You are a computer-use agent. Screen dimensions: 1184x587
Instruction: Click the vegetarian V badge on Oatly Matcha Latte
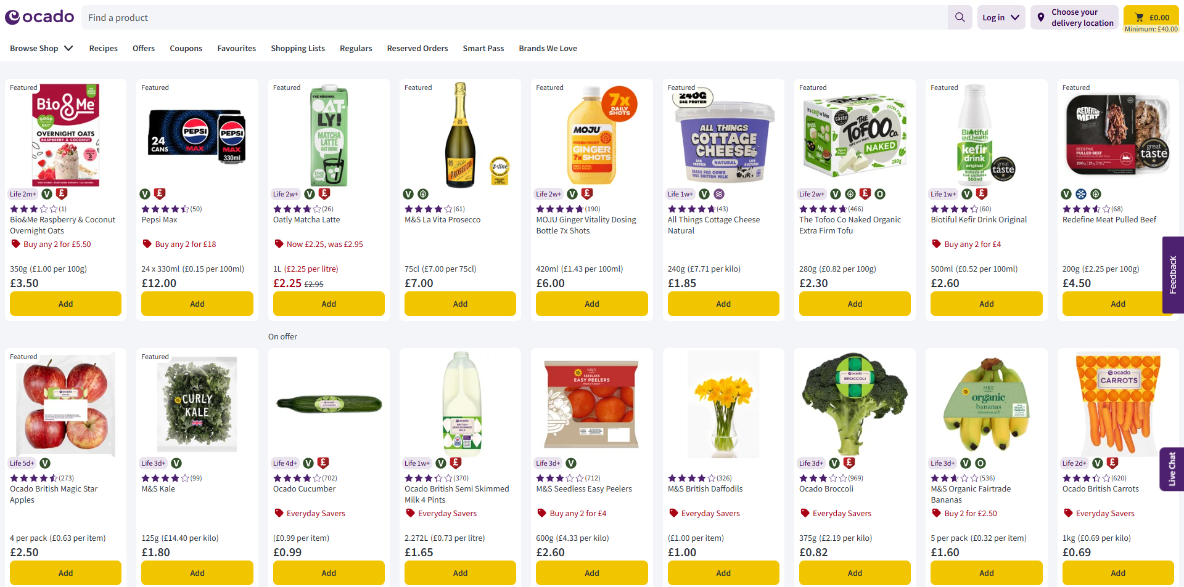pos(310,194)
